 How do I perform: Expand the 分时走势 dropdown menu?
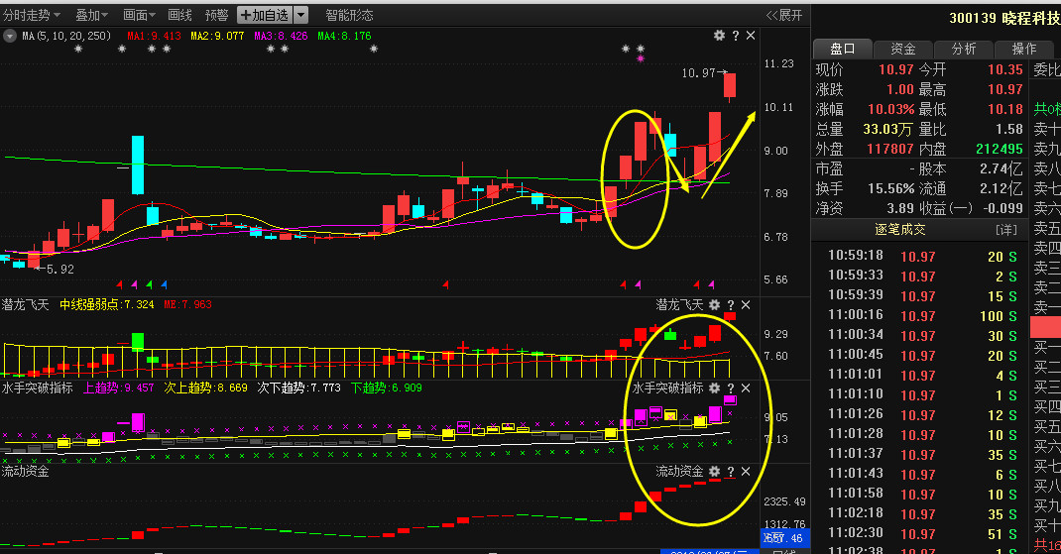coord(32,15)
